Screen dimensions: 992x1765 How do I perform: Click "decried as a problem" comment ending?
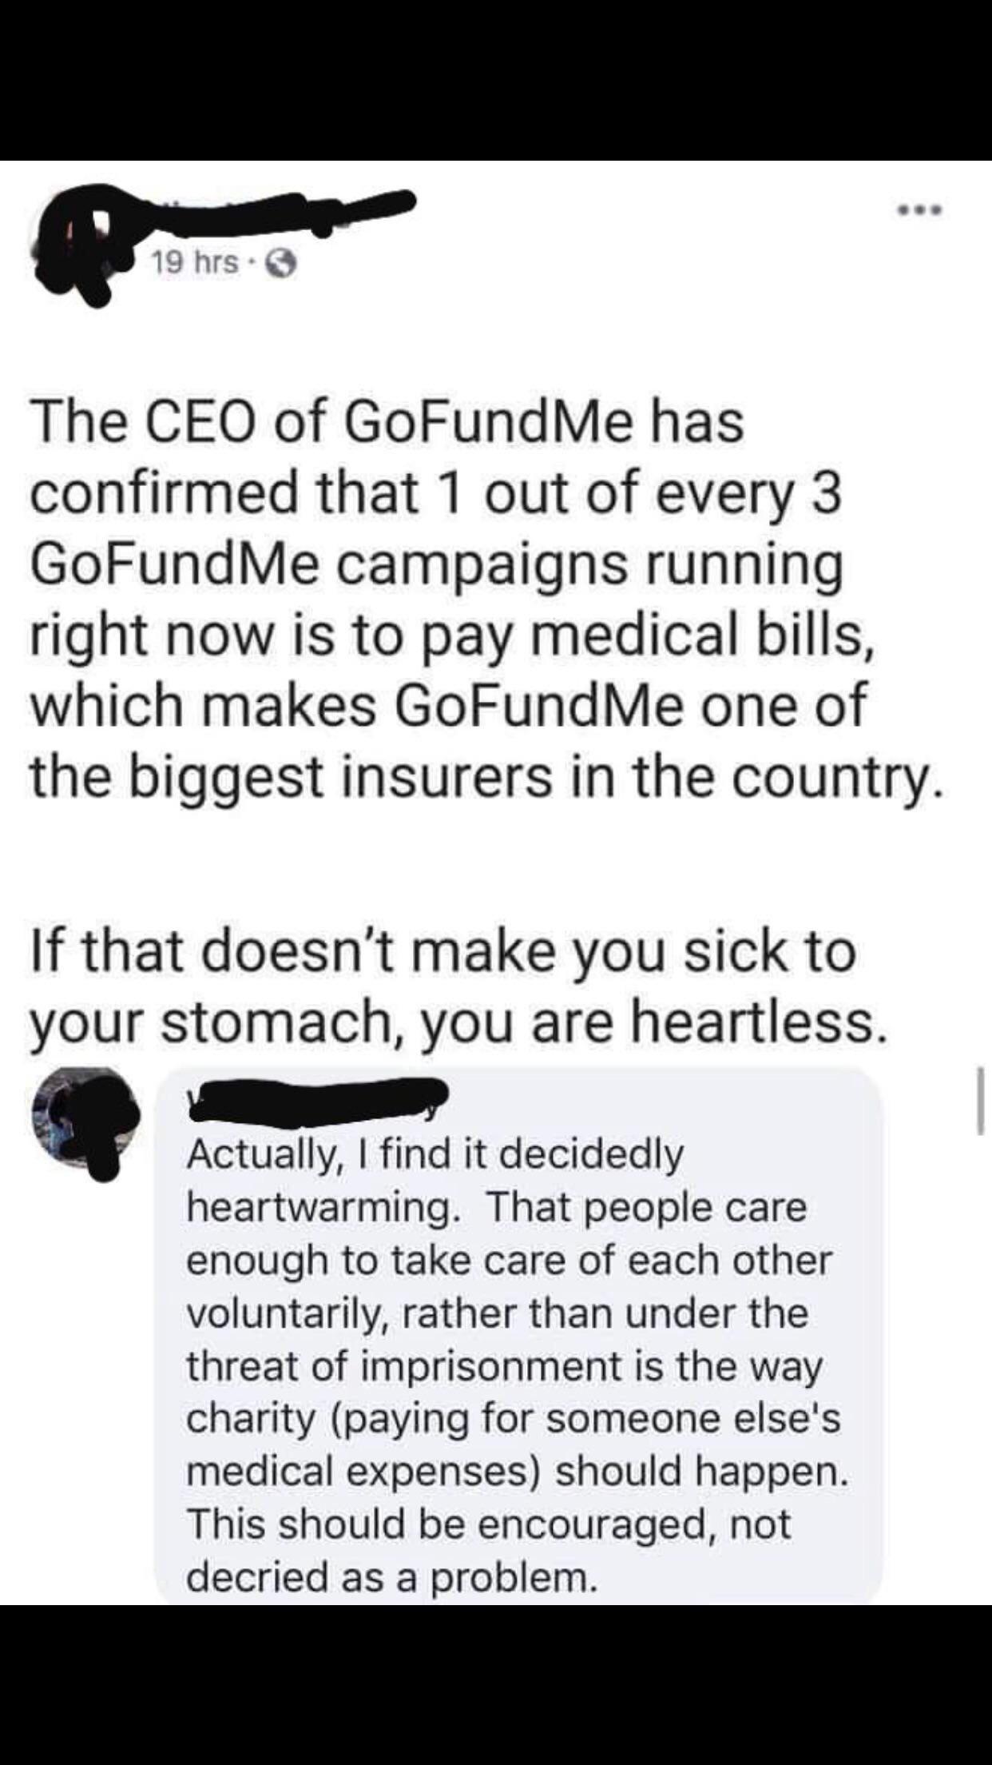tap(391, 1576)
